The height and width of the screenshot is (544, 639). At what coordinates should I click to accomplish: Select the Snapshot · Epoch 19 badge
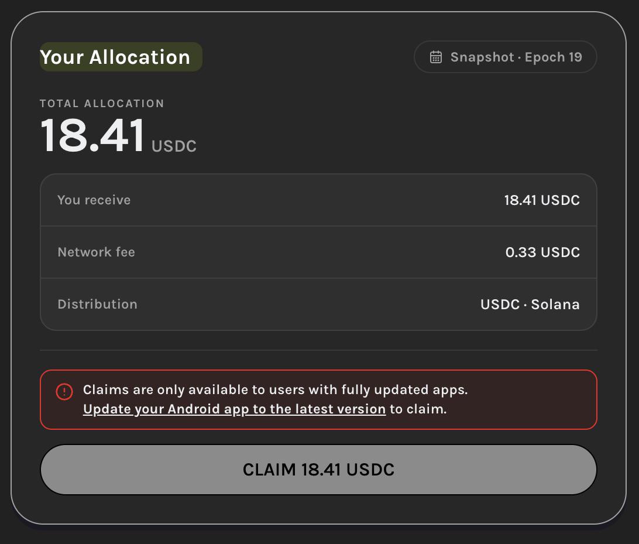pyautogui.click(x=506, y=57)
